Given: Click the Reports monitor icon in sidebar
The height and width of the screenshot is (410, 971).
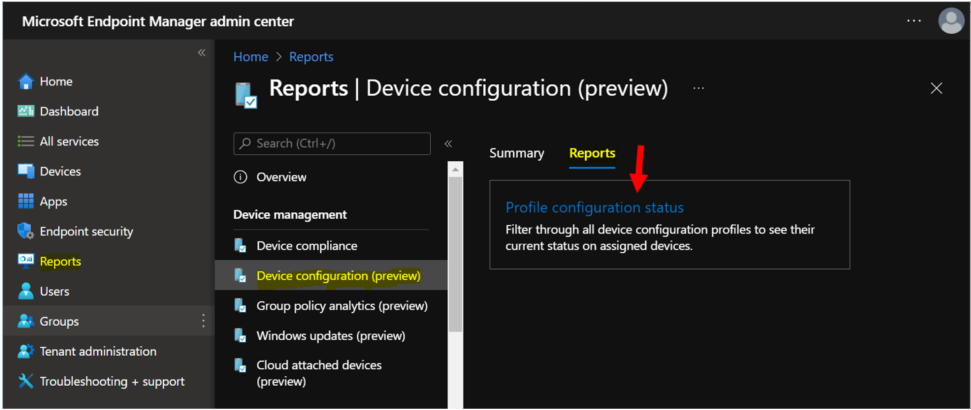Looking at the screenshot, I should point(26,261).
